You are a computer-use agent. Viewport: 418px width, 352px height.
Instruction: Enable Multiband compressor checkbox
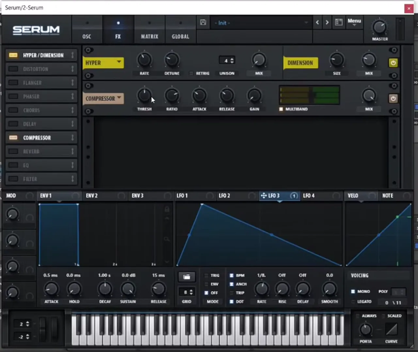click(x=281, y=109)
